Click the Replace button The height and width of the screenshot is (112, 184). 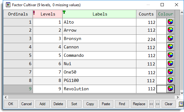tap(139, 104)
